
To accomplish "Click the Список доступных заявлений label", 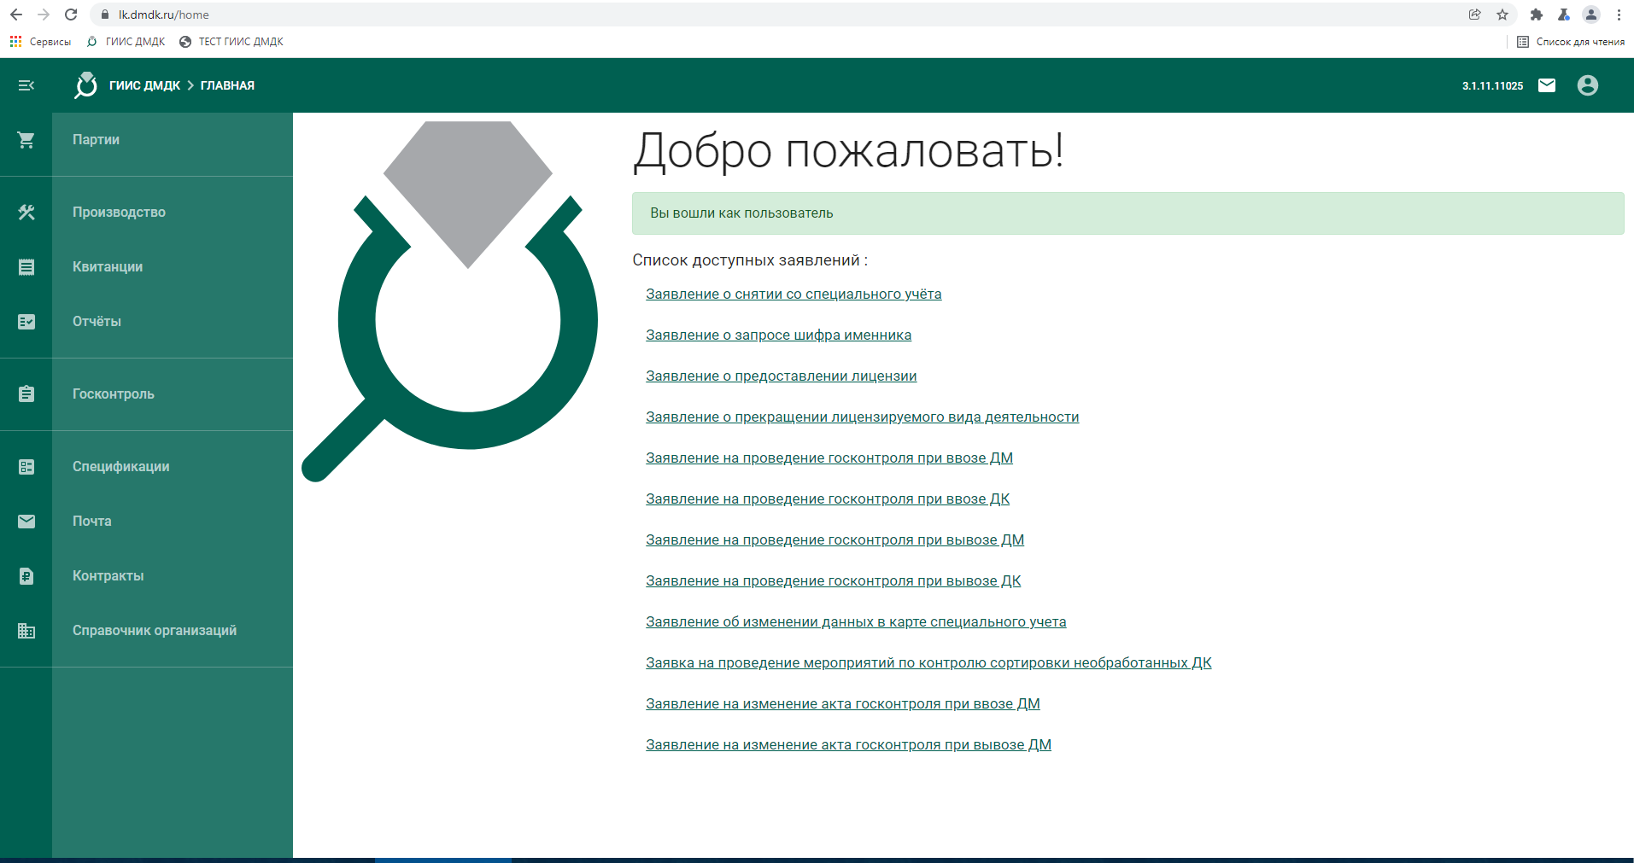I will [x=750, y=260].
